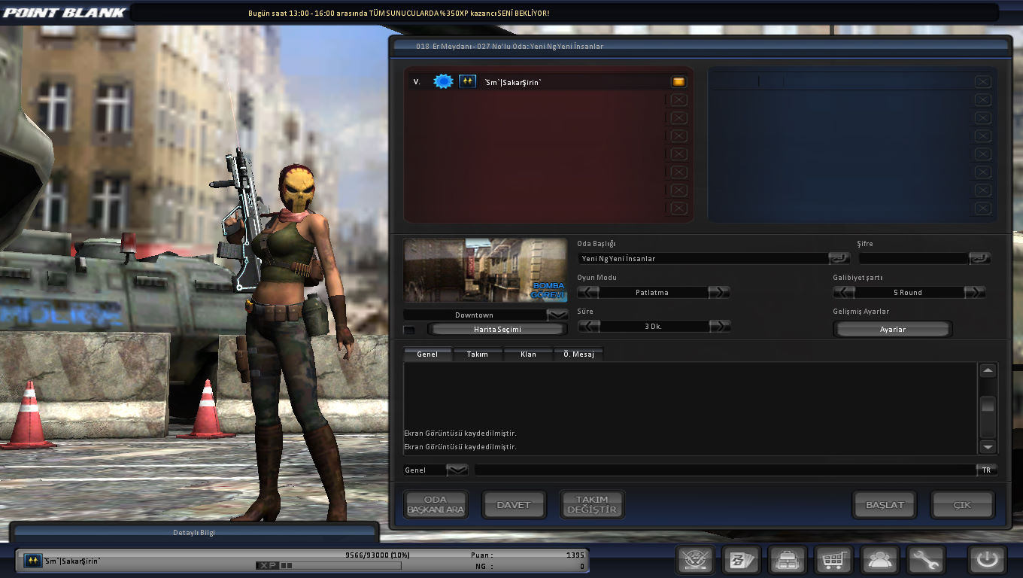Click the Şifre password input field
Screen dimensions: 1023x578
point(913,258)
